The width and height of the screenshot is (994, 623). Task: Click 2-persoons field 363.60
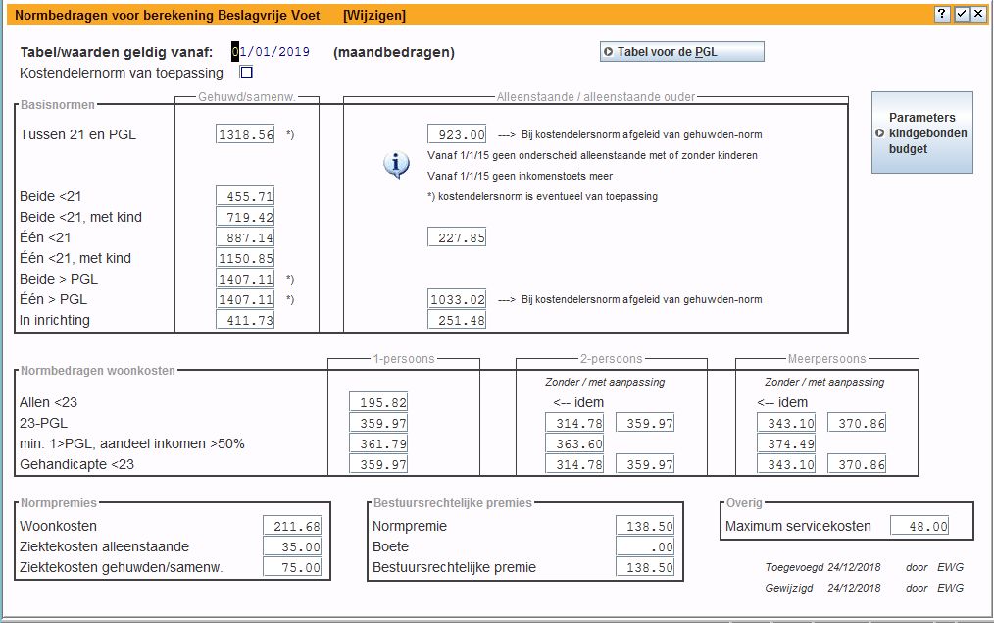click(x=574, y=443)
